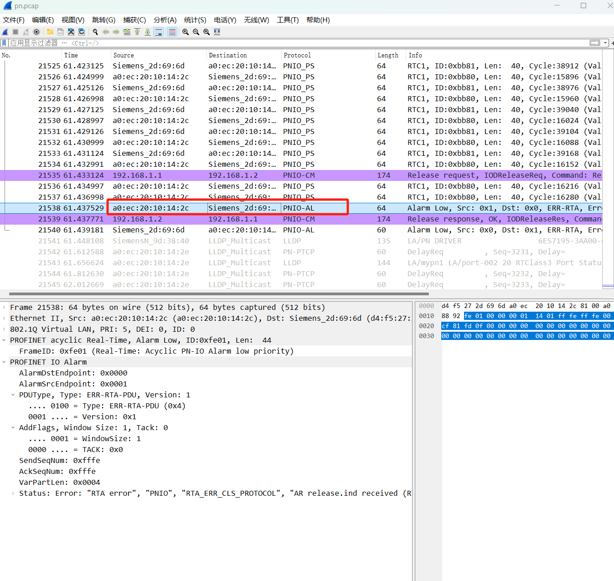The height and width of the screenshot is (581, 614).
Task: Find a packet with the magnifier icon
Action: coord(95,32)
